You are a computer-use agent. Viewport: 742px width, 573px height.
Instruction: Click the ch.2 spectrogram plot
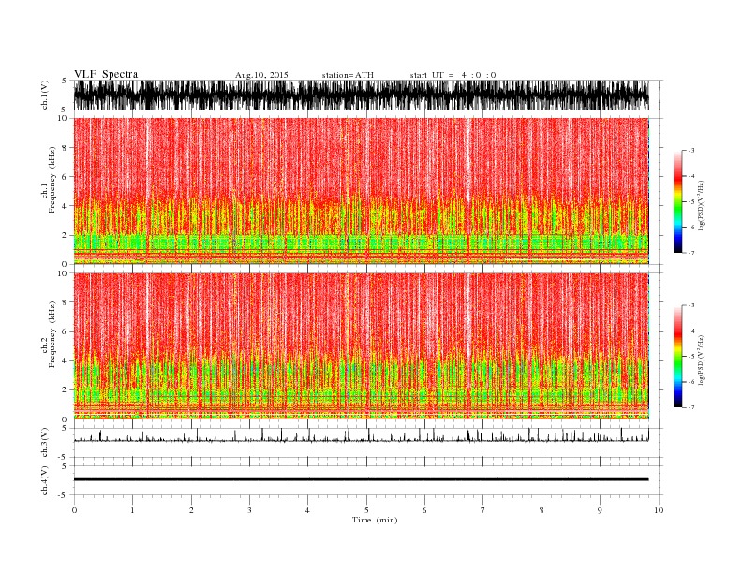361,346
